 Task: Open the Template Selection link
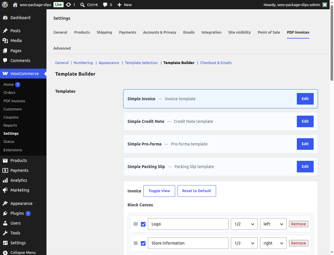(x=141, y=63)
